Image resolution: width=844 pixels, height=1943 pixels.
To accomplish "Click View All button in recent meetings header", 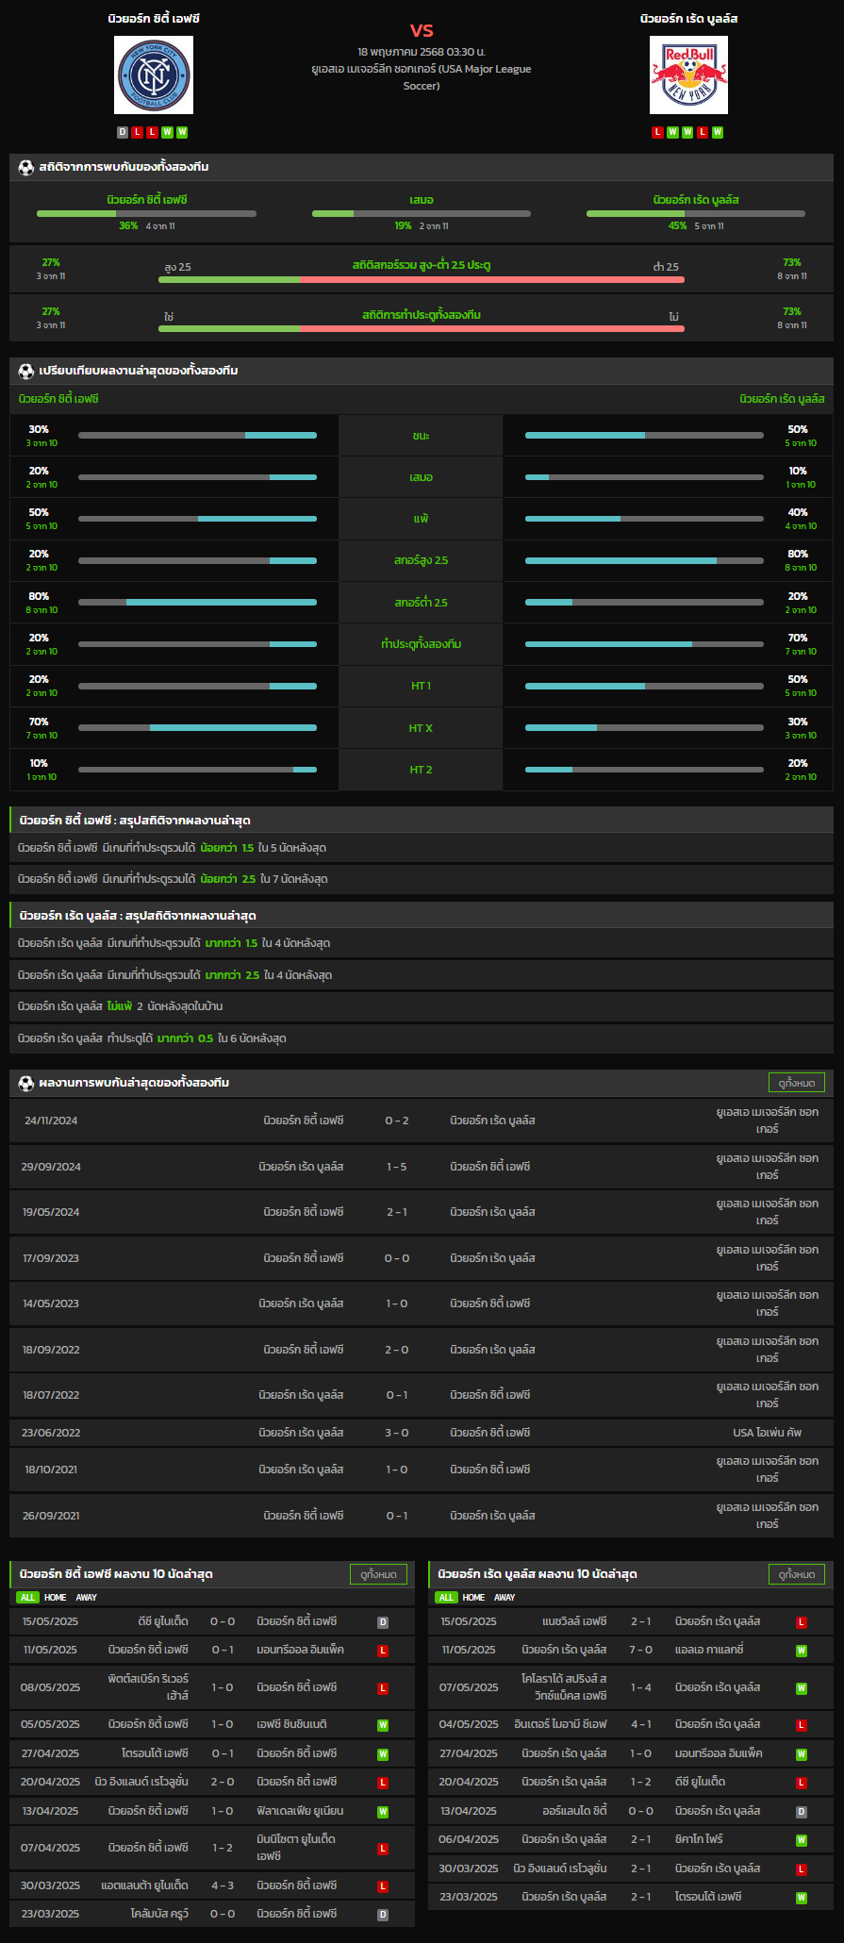I will pos(797,1083).
